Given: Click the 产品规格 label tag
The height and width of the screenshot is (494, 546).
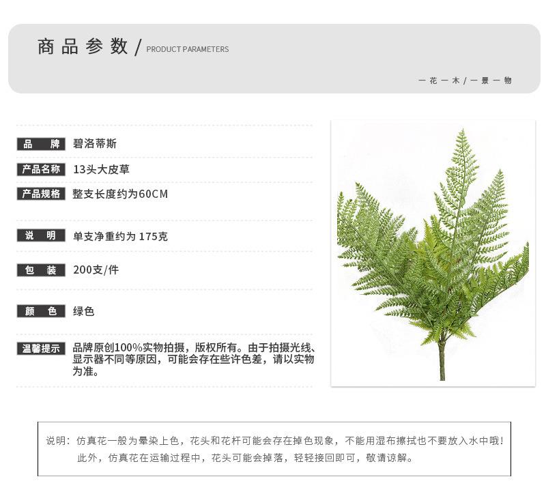Looking at the screenshot, I should tap(41, 194).
